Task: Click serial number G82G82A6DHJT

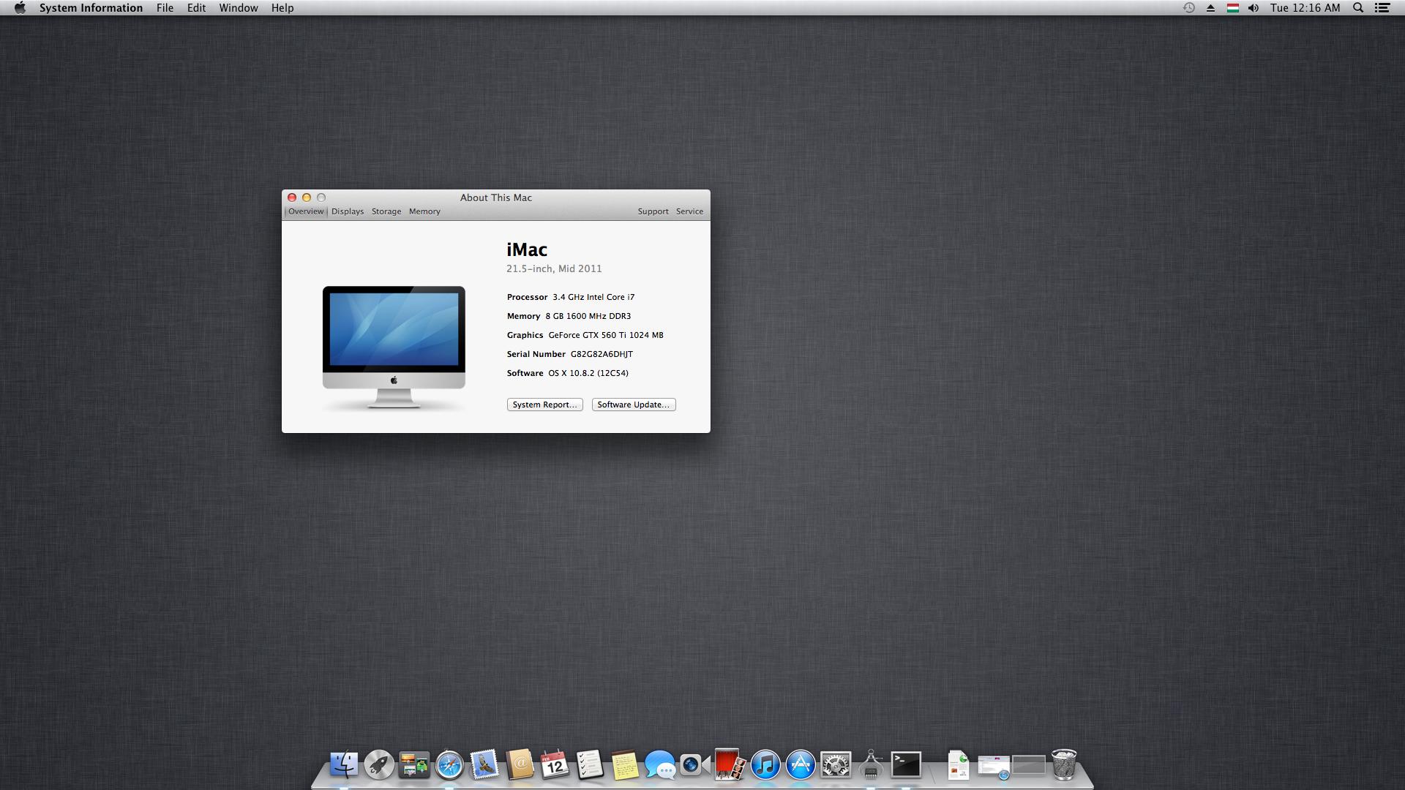Action: (602, 354)
